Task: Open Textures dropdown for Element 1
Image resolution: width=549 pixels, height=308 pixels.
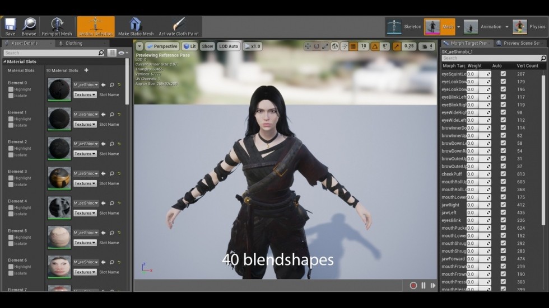Action: pos(85,124)
